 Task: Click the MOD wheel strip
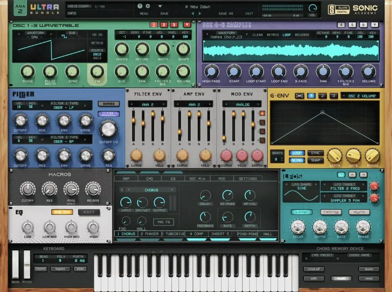click(16, 264)
